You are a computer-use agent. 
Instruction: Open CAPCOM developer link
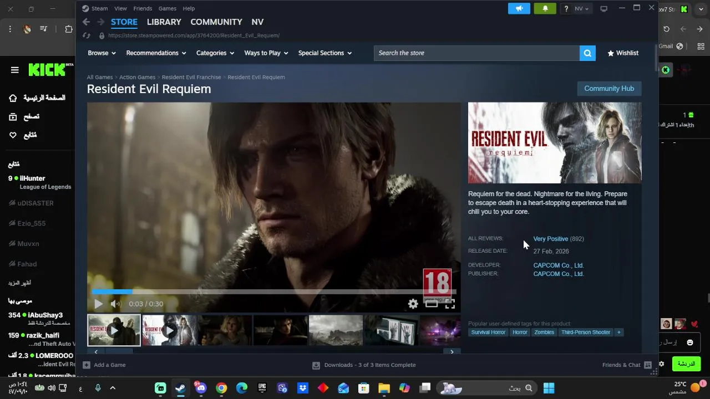pos(559,265)
